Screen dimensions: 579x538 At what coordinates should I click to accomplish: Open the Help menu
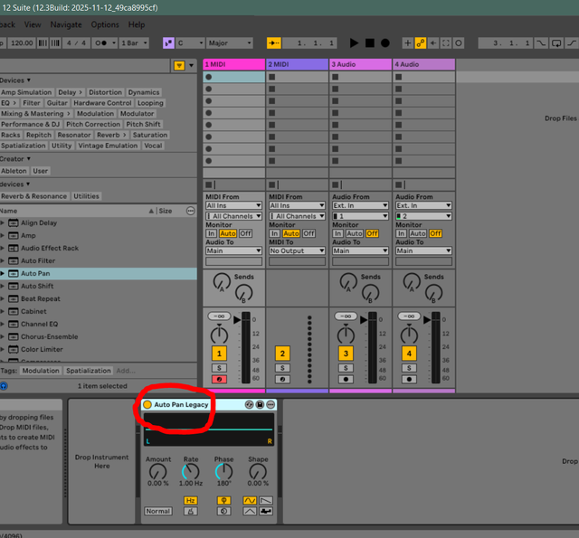point(137,24)
